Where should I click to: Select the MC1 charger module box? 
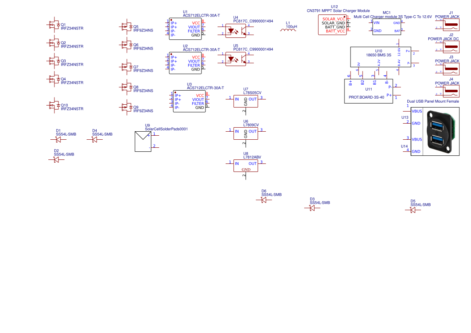pos(387,27)
